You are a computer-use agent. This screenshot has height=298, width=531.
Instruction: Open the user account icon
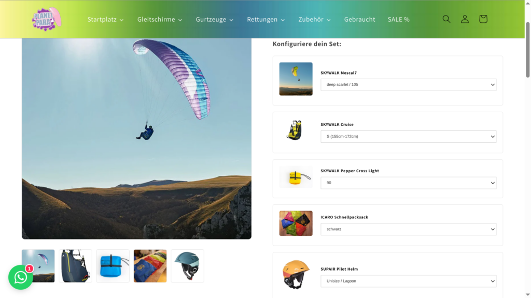(x=465, y=19)
